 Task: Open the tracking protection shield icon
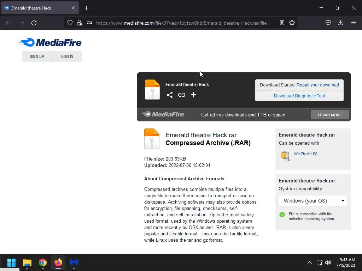70,23
